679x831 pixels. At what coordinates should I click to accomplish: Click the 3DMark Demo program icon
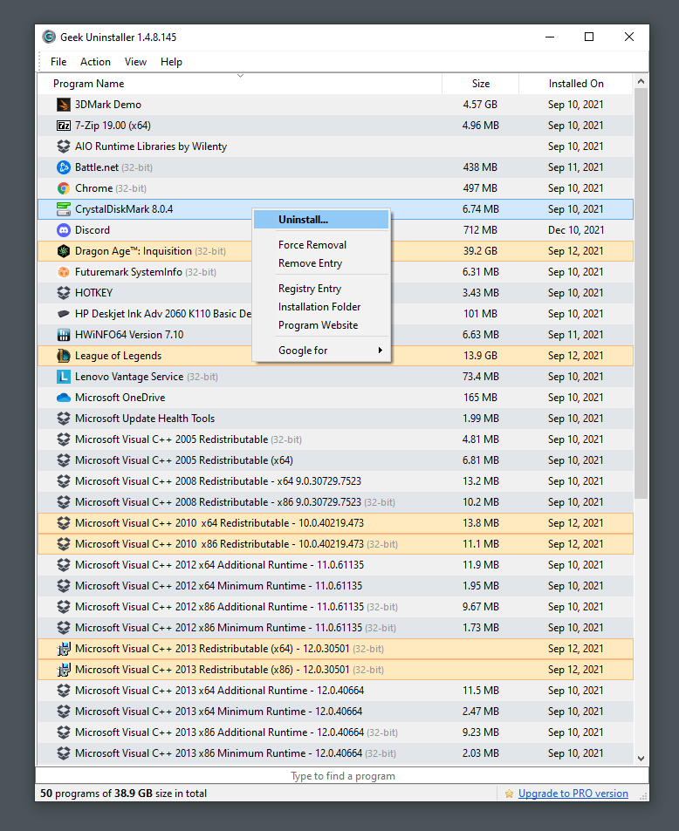coord(64,105)
